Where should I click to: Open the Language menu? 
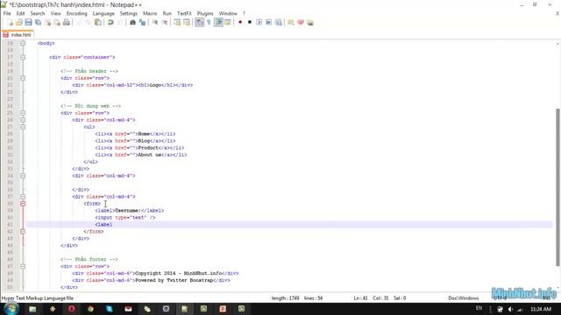(x=103, y=14)
